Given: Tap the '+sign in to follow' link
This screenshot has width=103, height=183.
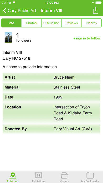Looking at the screenshot, I should (87, 38).
